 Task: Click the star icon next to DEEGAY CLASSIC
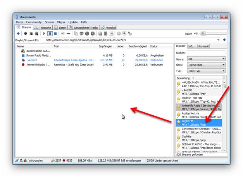coord(179,145)
